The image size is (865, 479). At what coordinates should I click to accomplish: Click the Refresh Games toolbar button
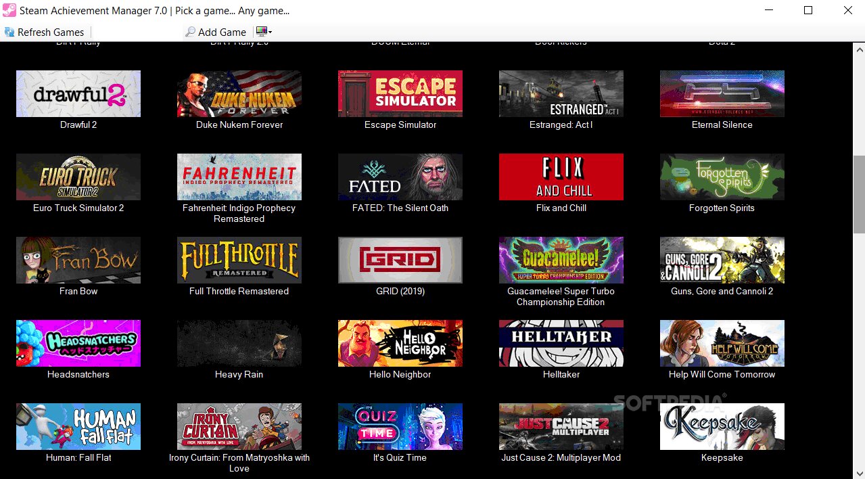coord(45,32)
